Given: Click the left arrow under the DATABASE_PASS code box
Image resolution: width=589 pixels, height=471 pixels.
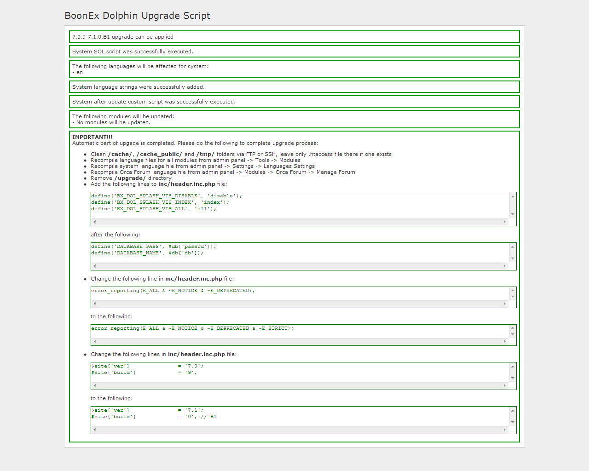Looking at the screenshot, I should (x=95, y=266).
